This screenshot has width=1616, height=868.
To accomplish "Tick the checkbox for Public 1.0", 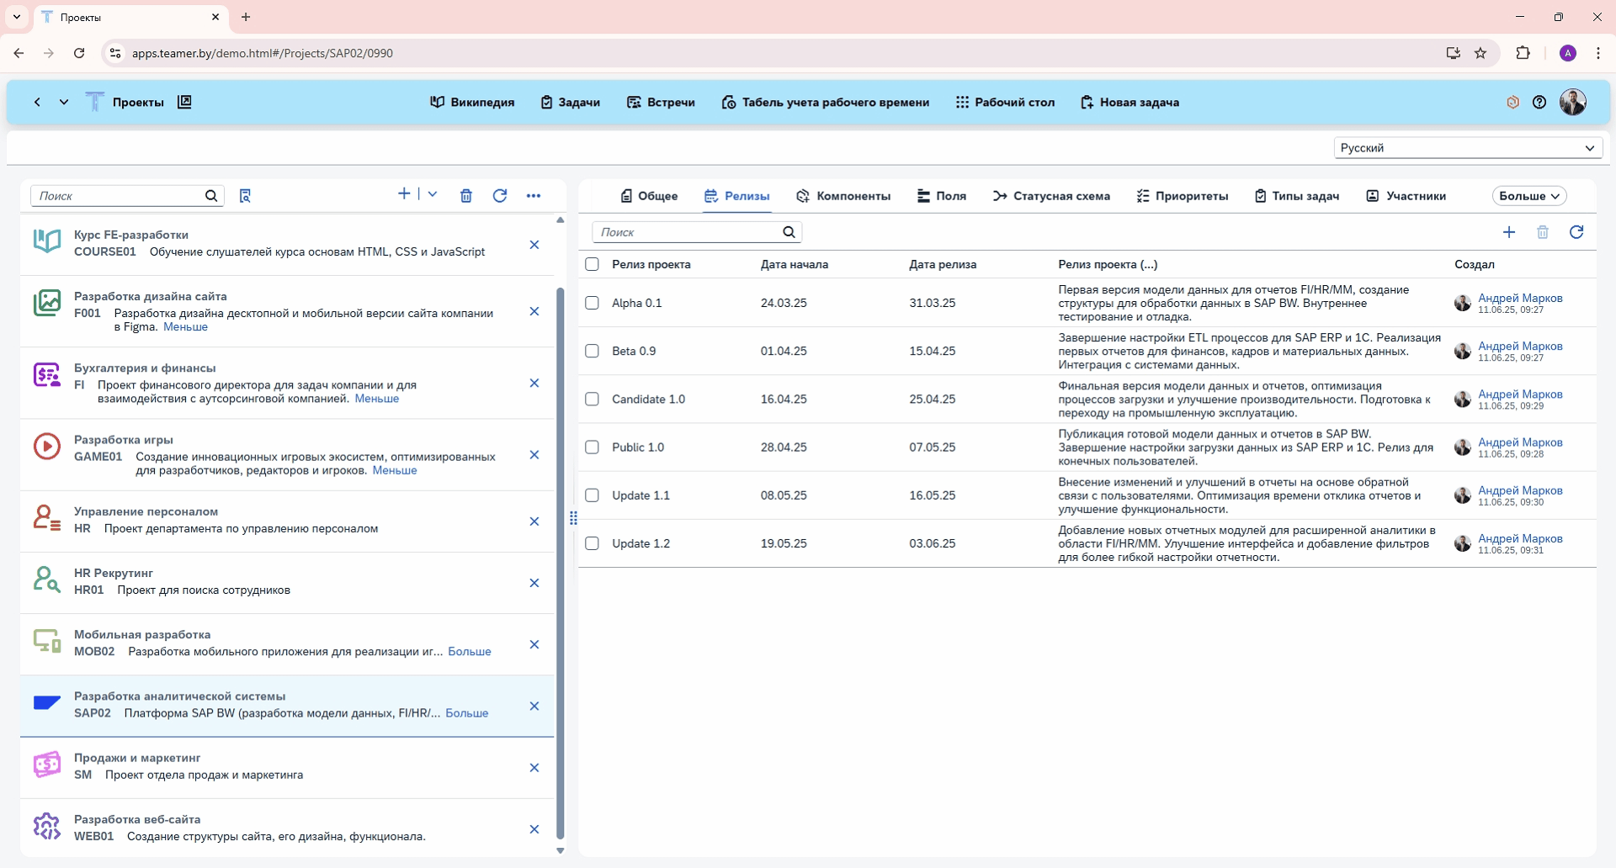I will [x=593, y=447].
